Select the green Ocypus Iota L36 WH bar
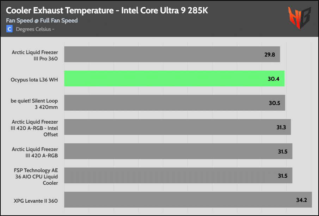Image resolution: width=319 pixels, height=216 pixels. point(174,79)
